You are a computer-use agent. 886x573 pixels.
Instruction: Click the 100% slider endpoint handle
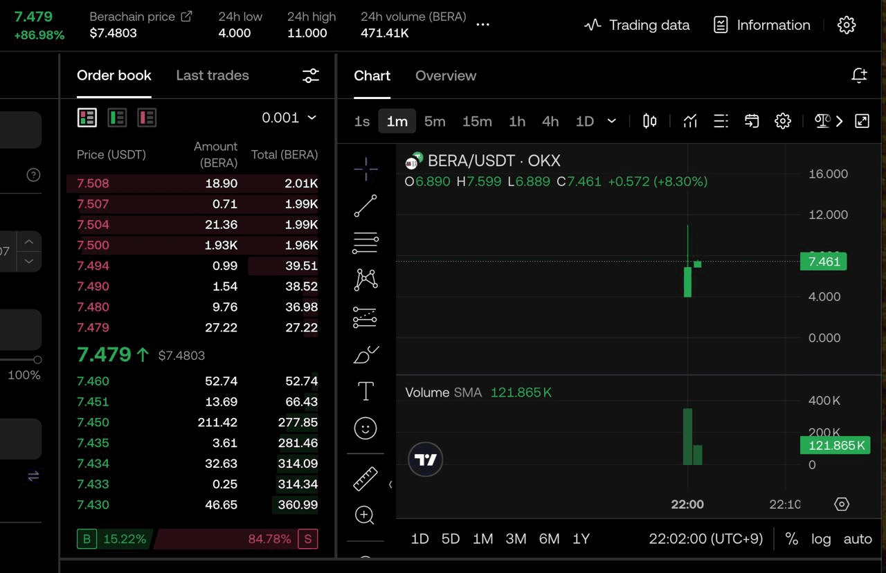pyautogui.click(x=37, y=360)
